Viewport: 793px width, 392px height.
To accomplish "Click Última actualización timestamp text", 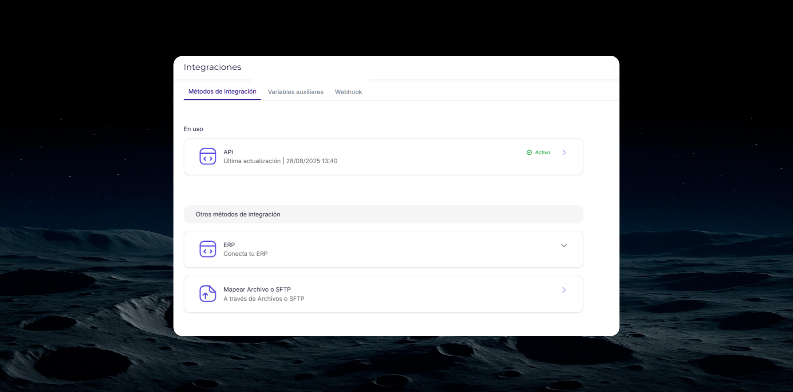I will 280,161.
